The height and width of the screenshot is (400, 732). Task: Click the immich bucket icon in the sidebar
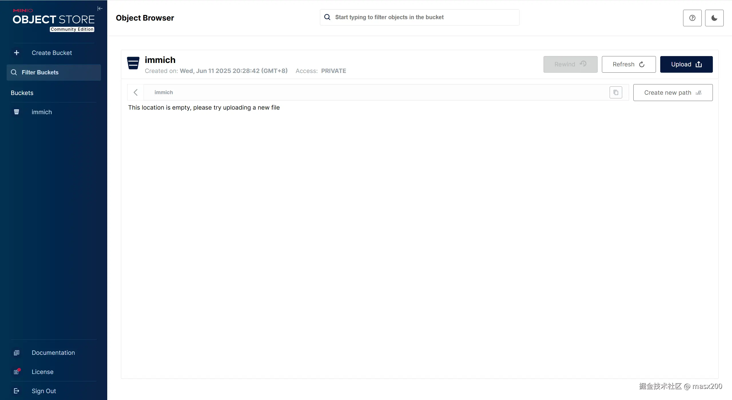tap(17, 112)
